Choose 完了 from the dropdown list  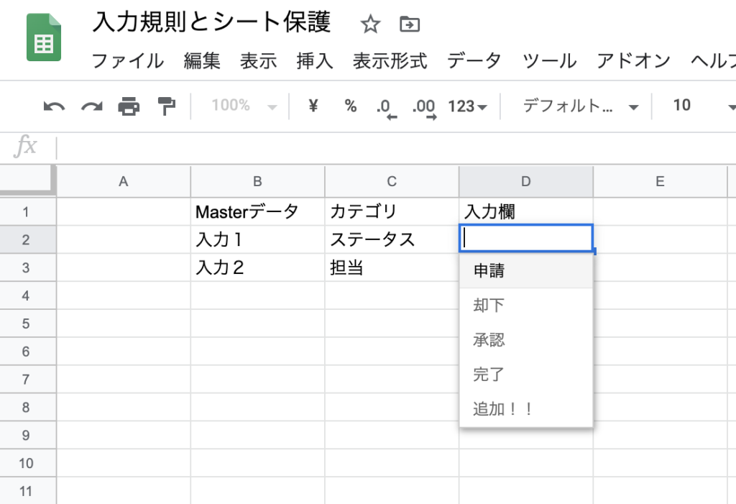tap(526, 375)
